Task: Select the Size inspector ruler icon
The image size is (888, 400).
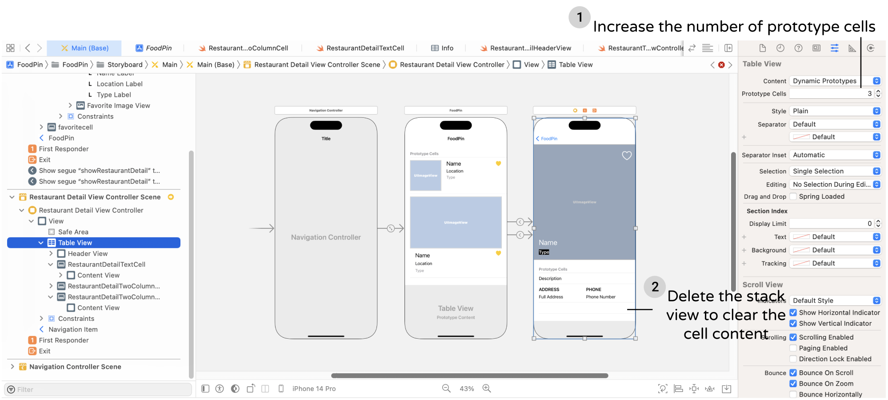Action: [x=852, y=48]
